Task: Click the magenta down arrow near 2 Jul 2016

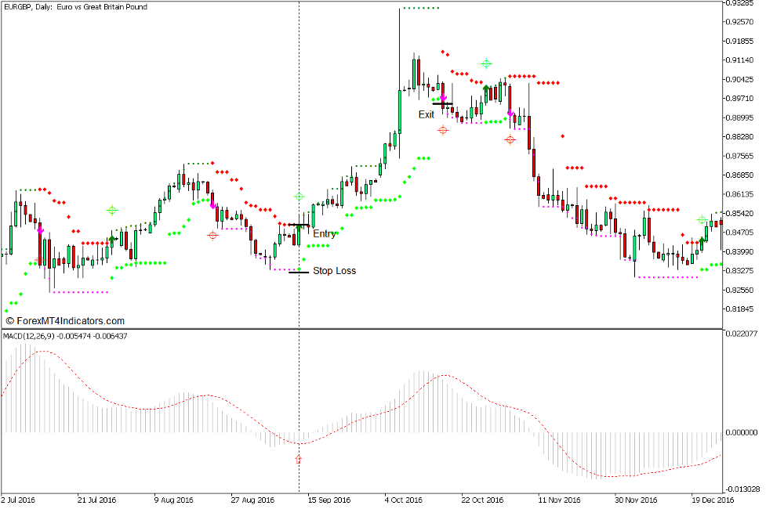Action: pyautogui.click(x=40, y=231)
